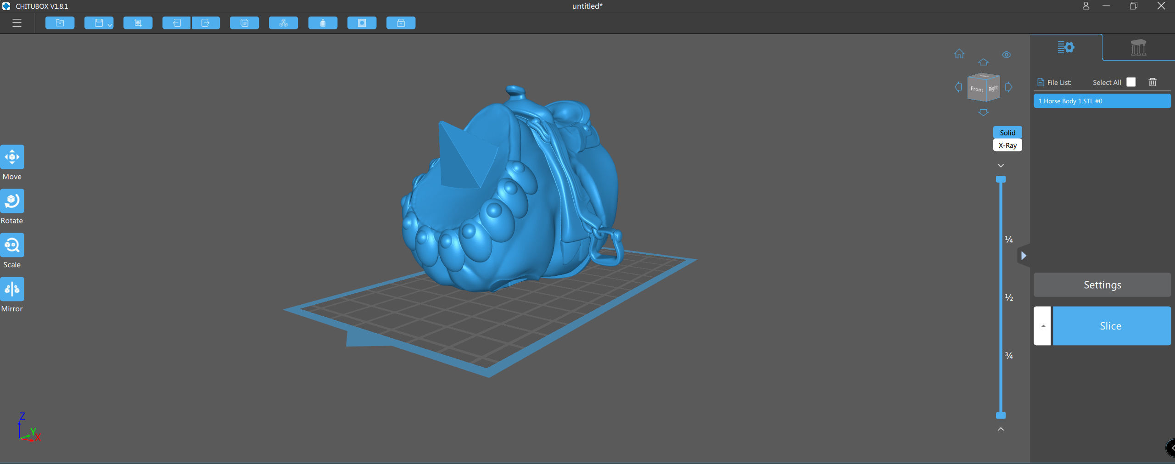
Task: Click the Undo toolbar icon
Action: click(x=176, y=23)
